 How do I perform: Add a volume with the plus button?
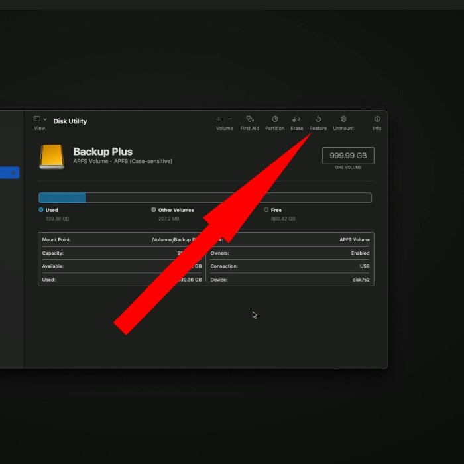point(219,119)
